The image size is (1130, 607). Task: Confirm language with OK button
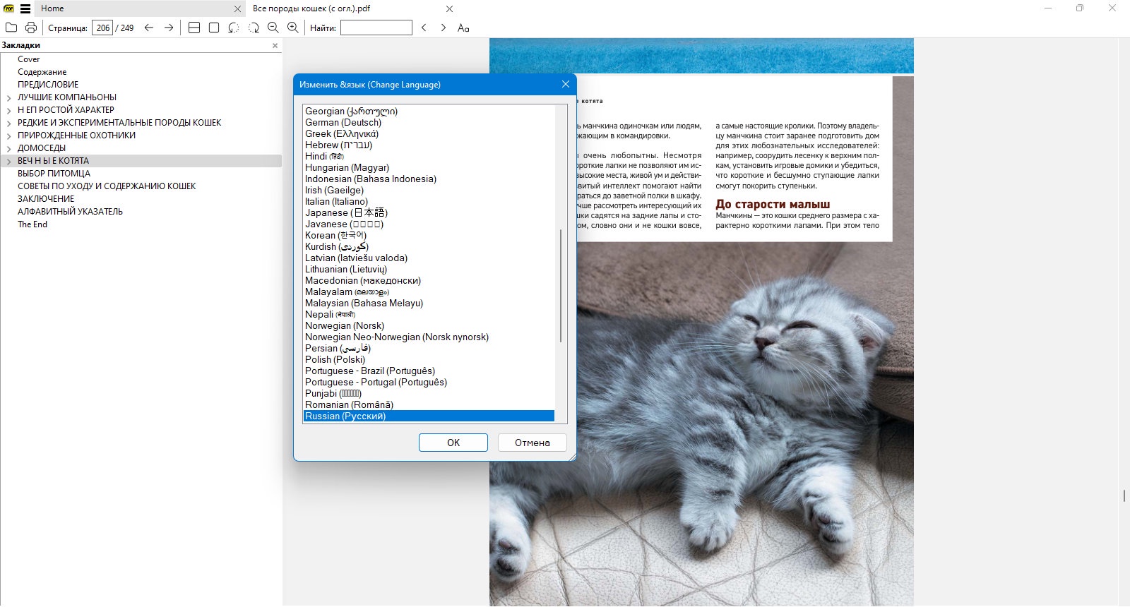453,443
